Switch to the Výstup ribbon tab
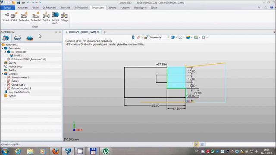 pyautogui.click(x=112, y=8)
